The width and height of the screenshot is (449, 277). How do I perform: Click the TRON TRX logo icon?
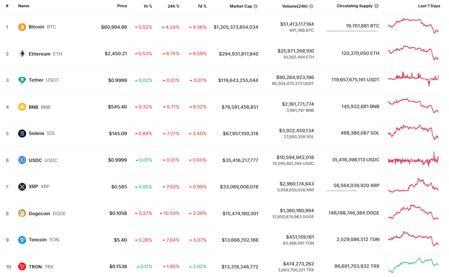point(22,266)
